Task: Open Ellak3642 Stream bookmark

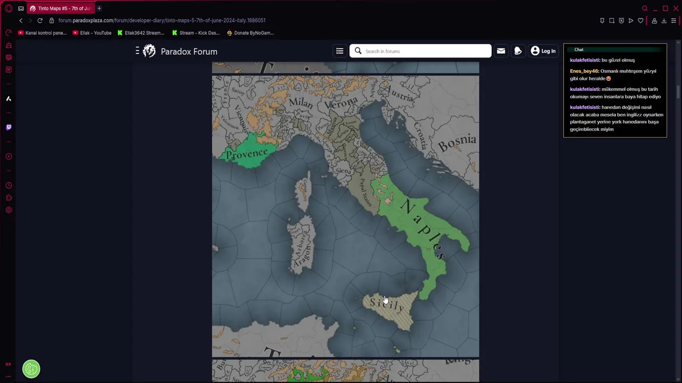Action: (141, 33)
